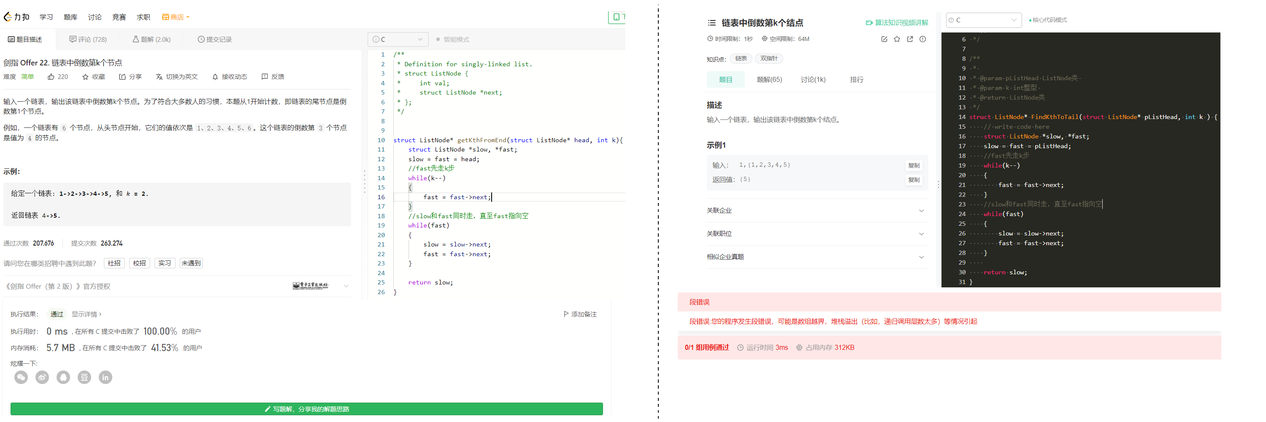1266x422 pixels.
Task: Open the C language dropdown in Nowcoder editor
Action: (x=984, y=20)
